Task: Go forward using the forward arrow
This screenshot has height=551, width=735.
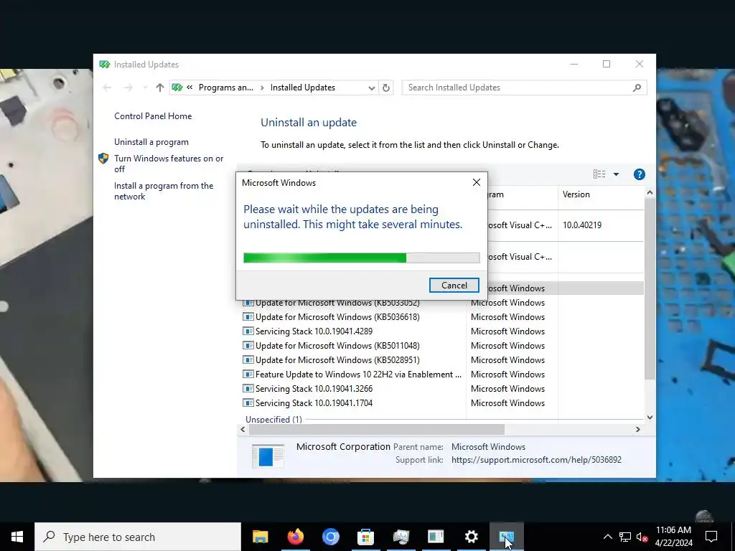Action: point(128,88)
